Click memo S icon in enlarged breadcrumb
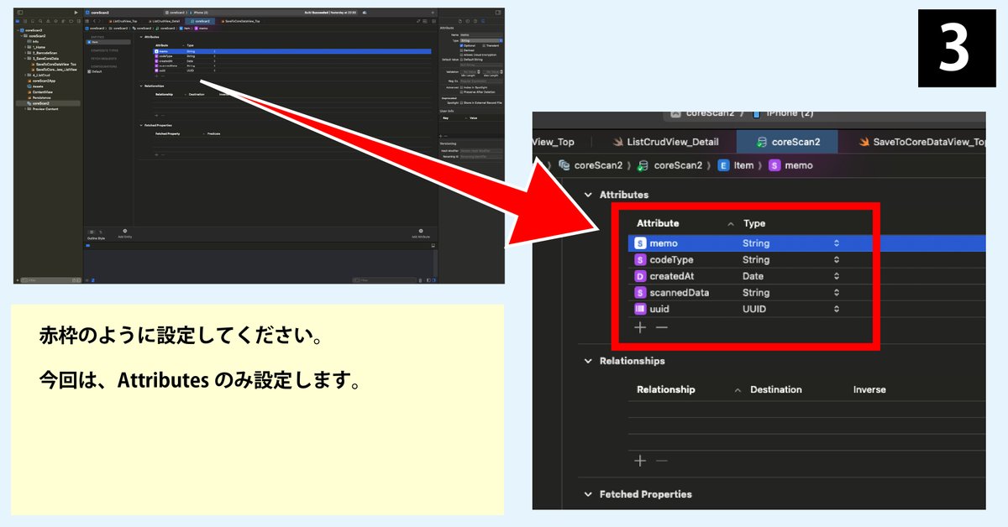Viewport: 1008px width, 527px height. click(x=774, y=165)
